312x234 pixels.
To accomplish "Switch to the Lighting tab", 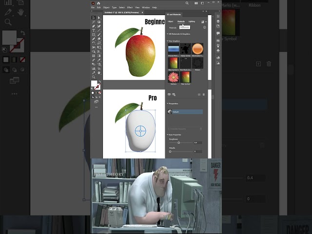I will pos(192,21).
